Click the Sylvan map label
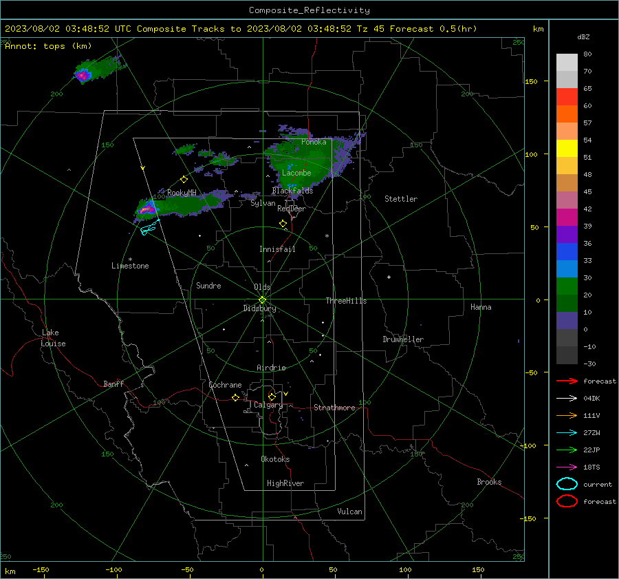The width and height of the screenshot is (619, 579). [x=263, y=203]
